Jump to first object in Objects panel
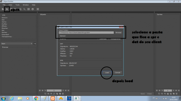Screen dimensions: 181x101 pos(40,90)
